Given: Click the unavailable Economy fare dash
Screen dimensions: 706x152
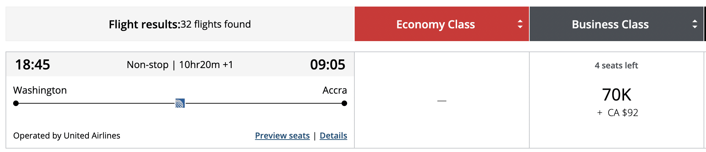Looking at the screenshot, I should coord(442,101).
